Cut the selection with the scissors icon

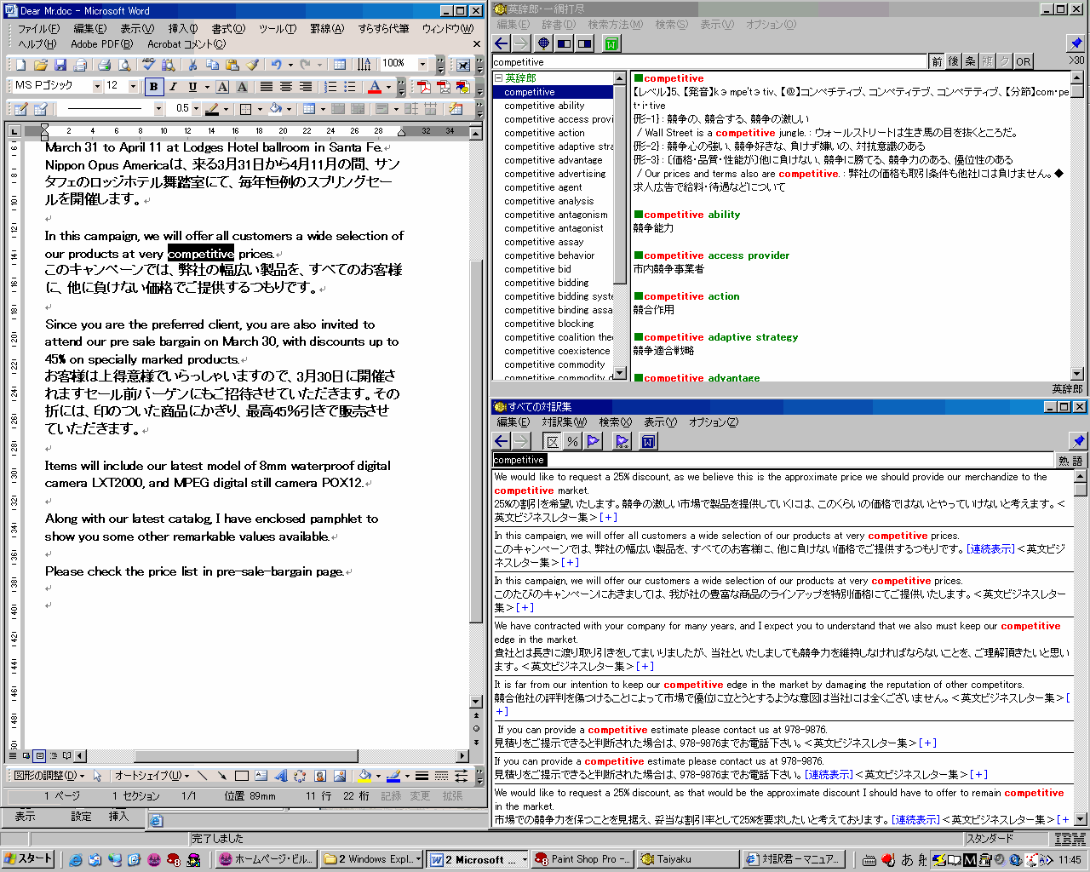click(192, 65)
